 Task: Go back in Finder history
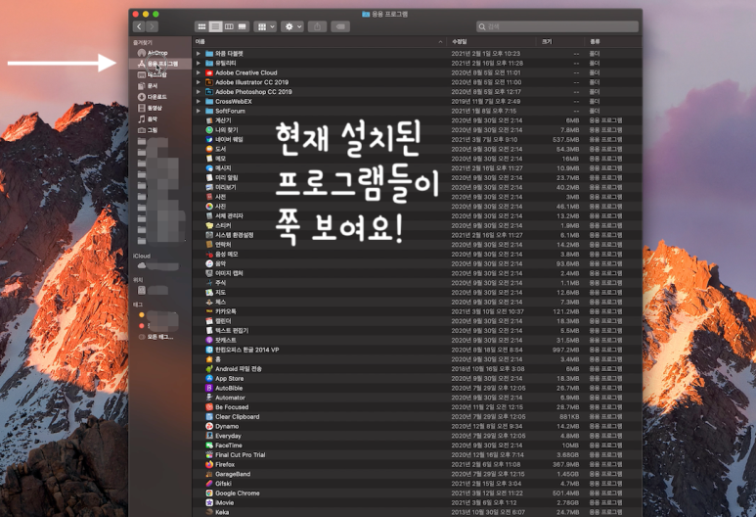tap(139, 26)
